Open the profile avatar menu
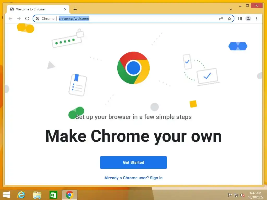This screenshot has height=200, width=267. [x=248, y=18]
